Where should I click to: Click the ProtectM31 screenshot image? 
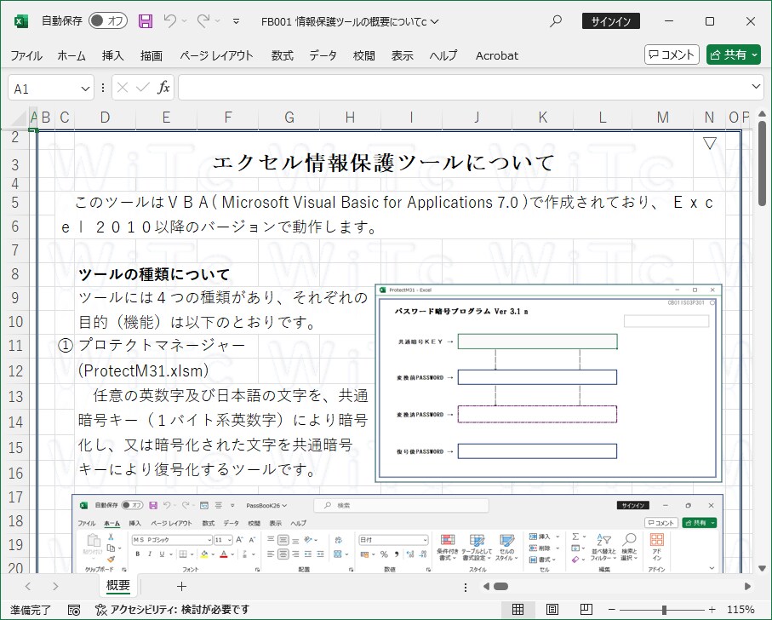[548, 383]
